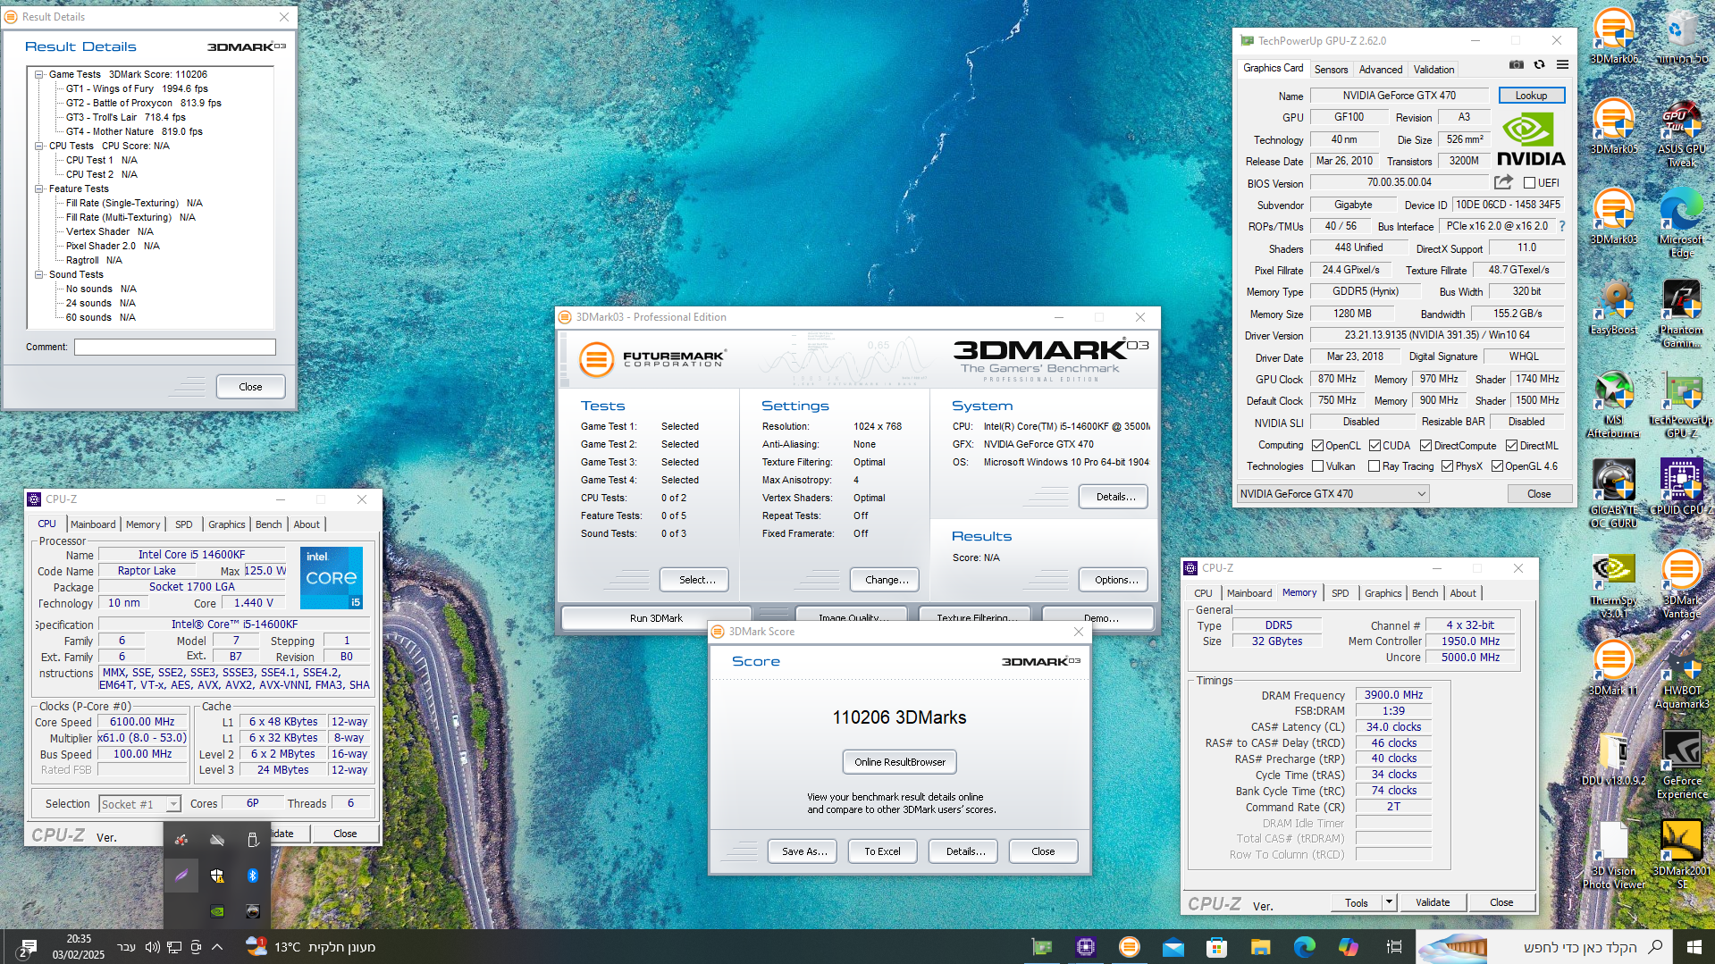The height and width of the screenshot is (964, 1715).
Task: Open the Bench tab in the left CPU-Z window
Action: [268, 524]
